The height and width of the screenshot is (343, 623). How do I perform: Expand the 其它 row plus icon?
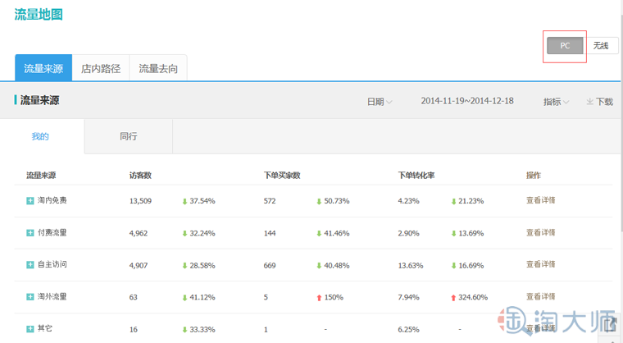(30, 329)
